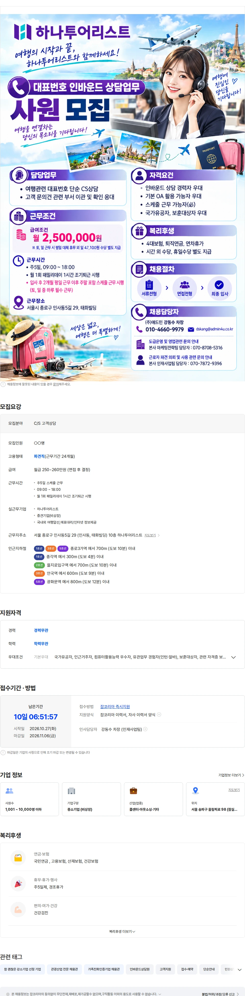Open 기업정보 더보기 link
The image size is (245, 996).
pyautogui.click(x=231, y=775)
